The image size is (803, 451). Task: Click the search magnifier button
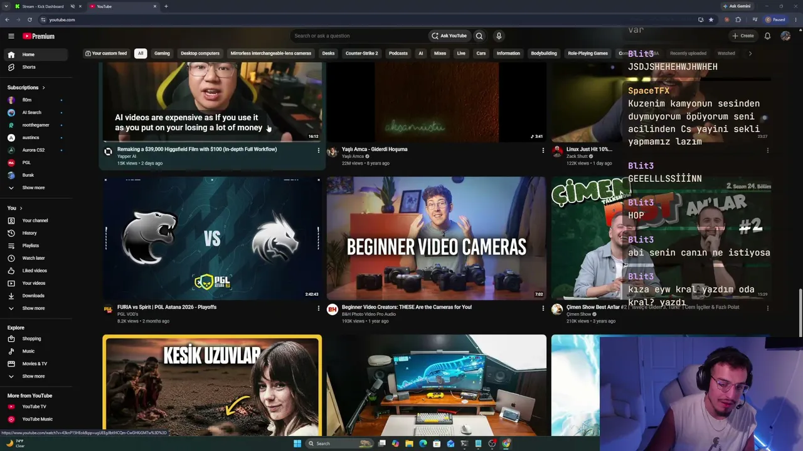[x=479, y=36]
